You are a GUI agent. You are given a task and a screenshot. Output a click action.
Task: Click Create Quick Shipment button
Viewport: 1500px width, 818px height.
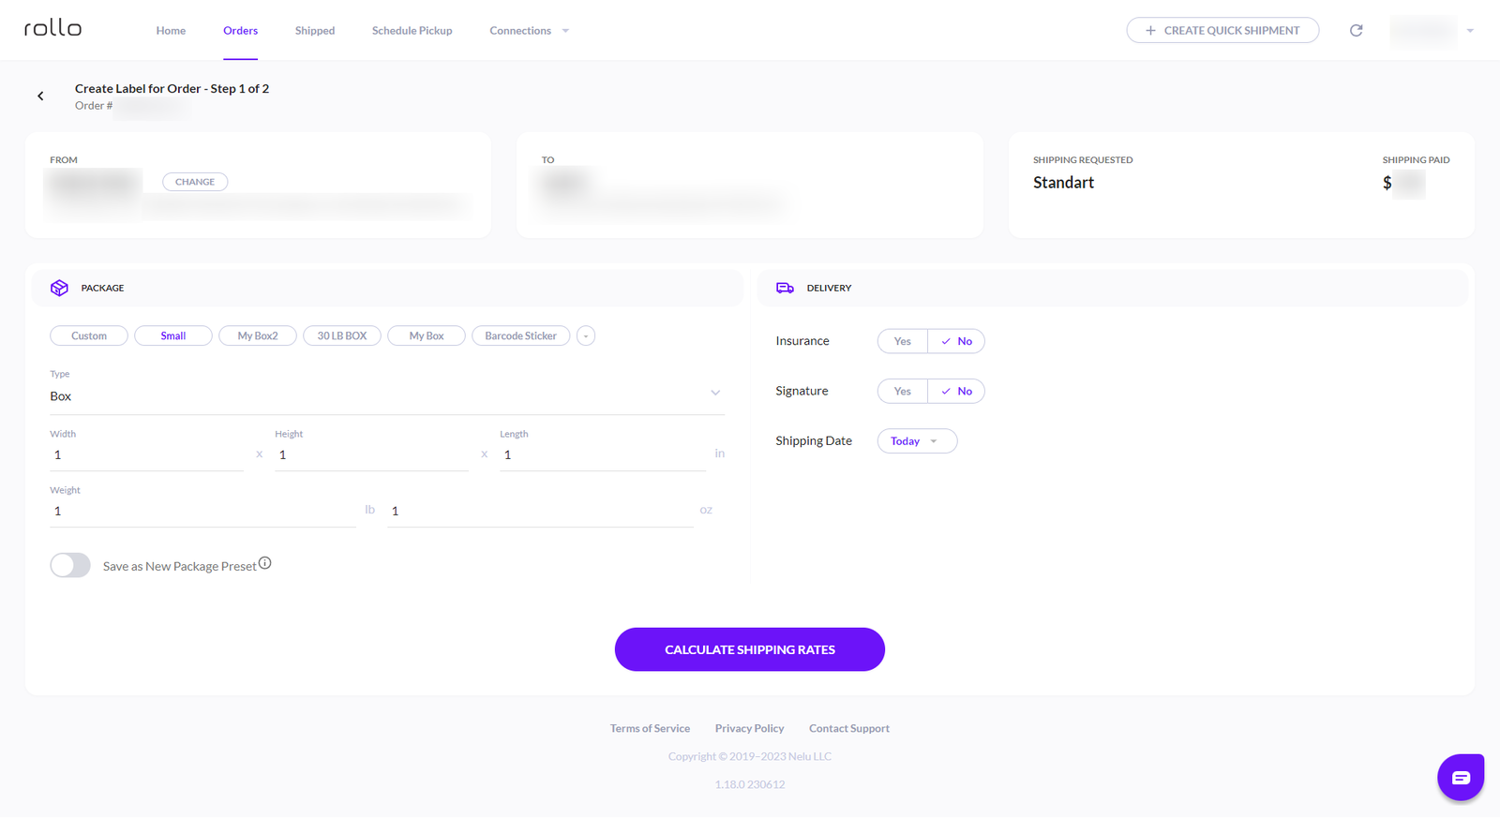point(1222,31)
